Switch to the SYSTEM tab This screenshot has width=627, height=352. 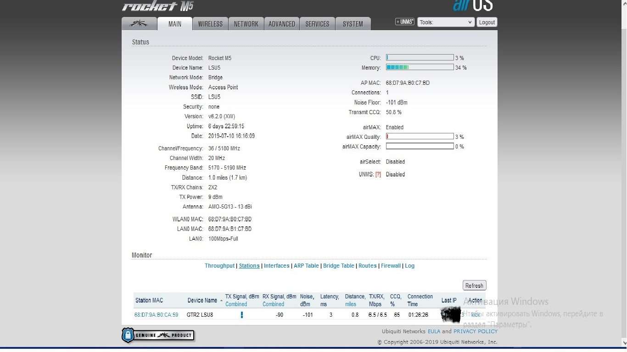pyautogui.click(x=353, y=24)
